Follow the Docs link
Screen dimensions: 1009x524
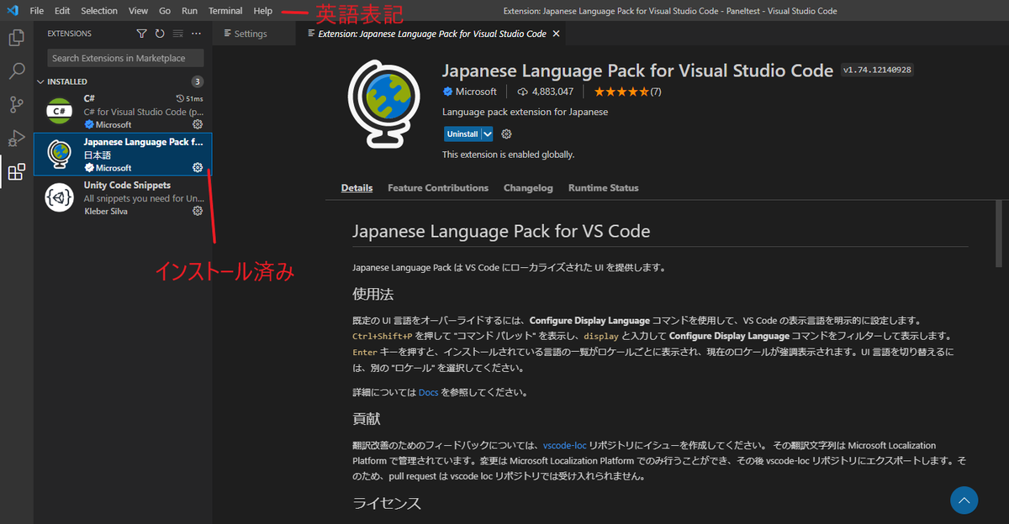428,392
